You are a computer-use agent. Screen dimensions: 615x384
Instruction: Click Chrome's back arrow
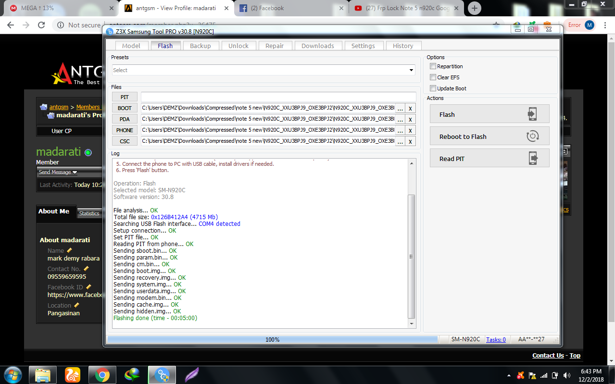pos(11,25)
